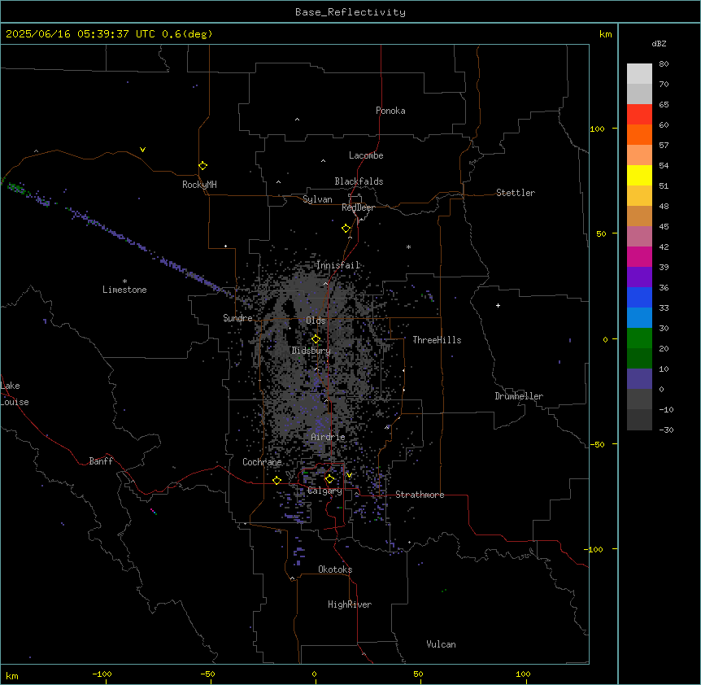Click the Base_Reflectivity title
The width and height of the screenshot is (701, 685).
point(350,12)
